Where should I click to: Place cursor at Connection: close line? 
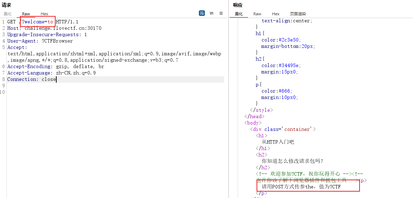(32, 79)
